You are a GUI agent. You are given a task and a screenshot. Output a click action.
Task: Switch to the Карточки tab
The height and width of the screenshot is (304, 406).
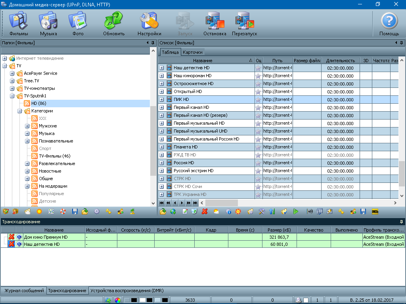(193, 52)
